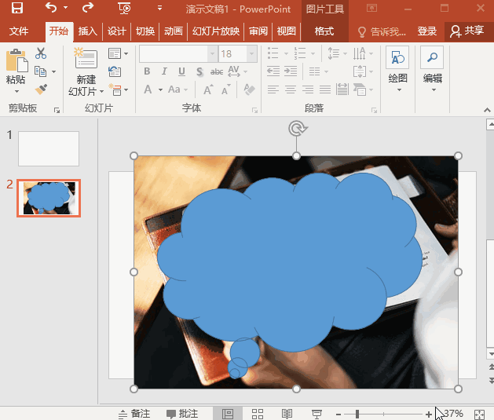Screen dimensions: 494x420
Task: Click the 告诉我 search box
Action: tap(382, 31)
